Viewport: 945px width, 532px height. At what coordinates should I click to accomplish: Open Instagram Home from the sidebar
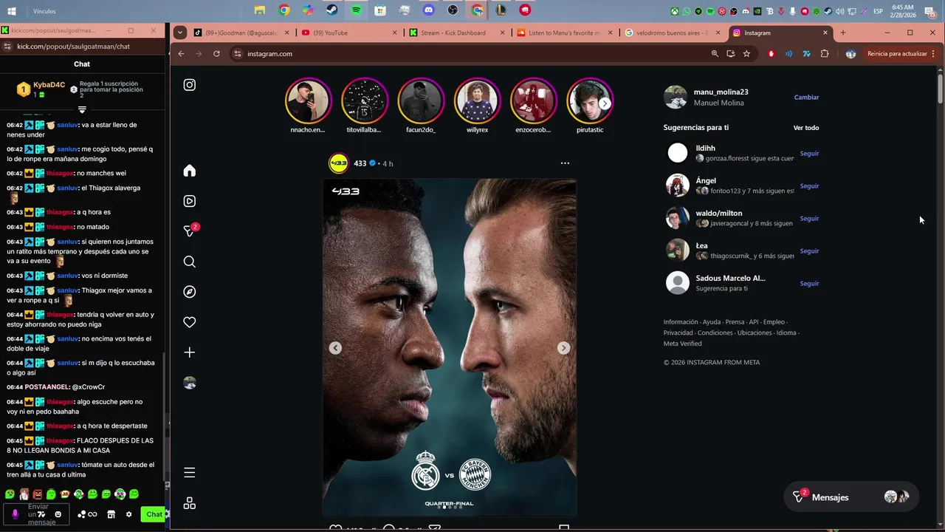[x=190, y=171]
